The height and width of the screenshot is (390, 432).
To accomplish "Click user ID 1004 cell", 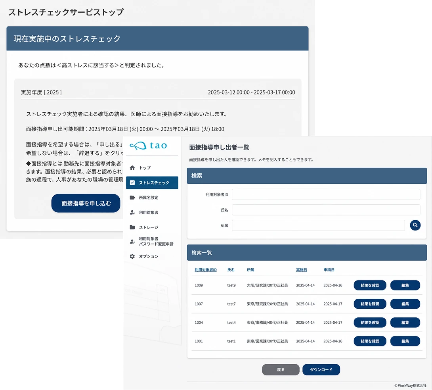I will click(199, 323).
